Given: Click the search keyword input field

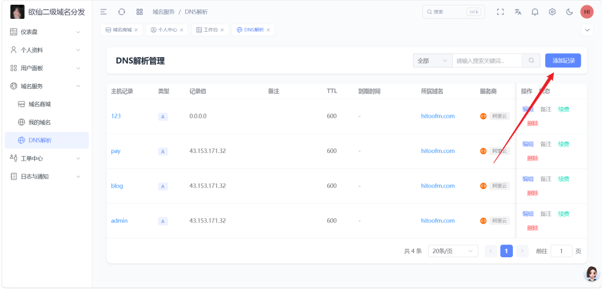Looking at the screenshot, I should pyautogui.click(x=487, y=61).
